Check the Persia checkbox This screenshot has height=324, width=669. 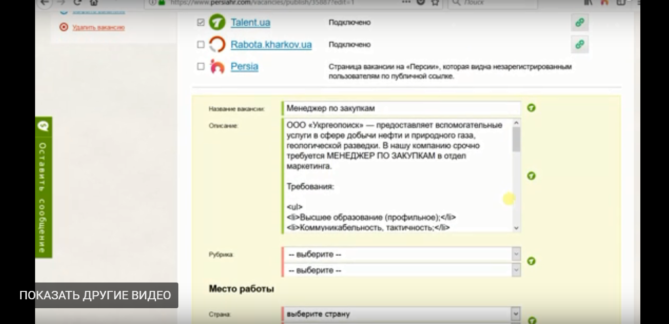(201, 66)
